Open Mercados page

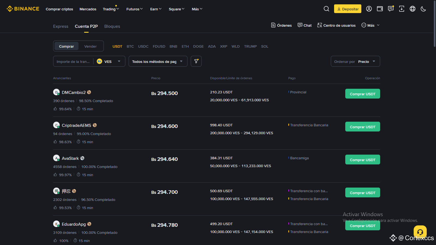[88, 9]
